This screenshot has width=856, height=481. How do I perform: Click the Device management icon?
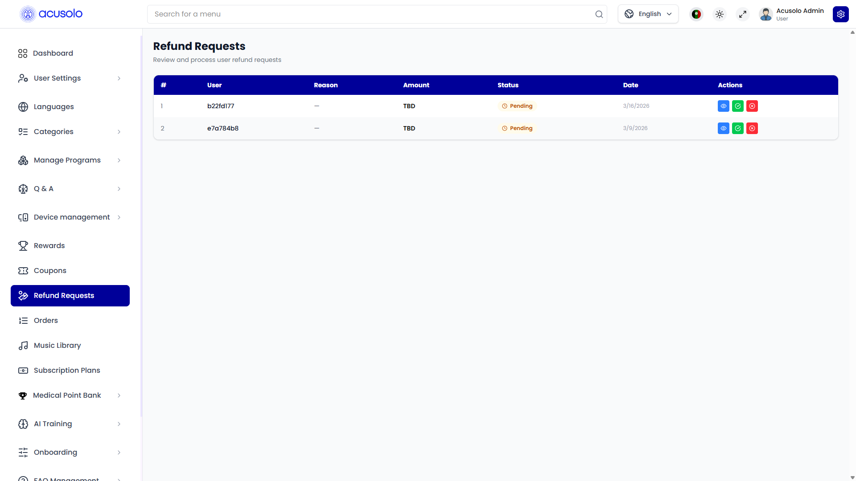pyautogui.click(x=23, y=217)
